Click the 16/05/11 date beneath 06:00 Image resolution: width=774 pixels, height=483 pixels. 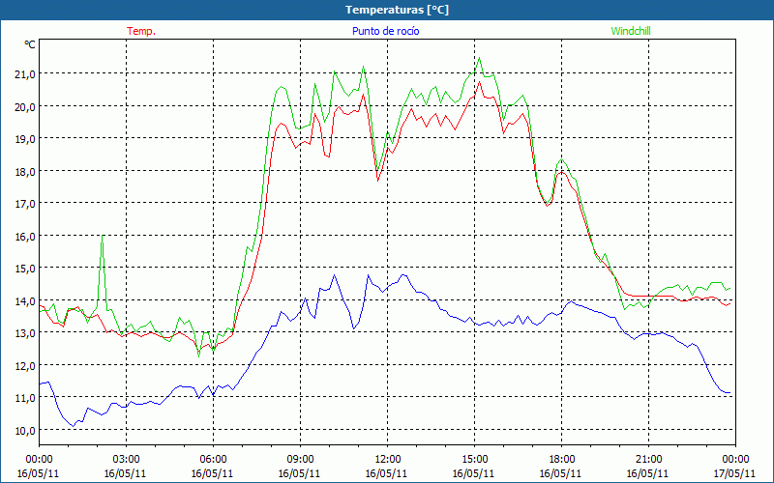click(x=212, y=473)
